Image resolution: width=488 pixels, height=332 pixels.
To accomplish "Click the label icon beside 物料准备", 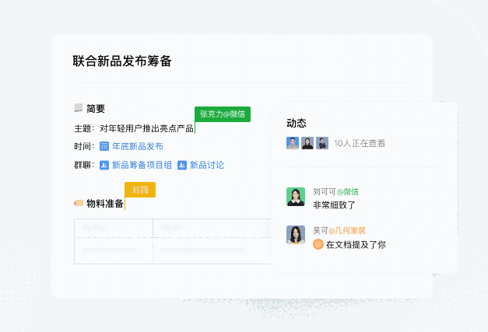I will [79, 203].
